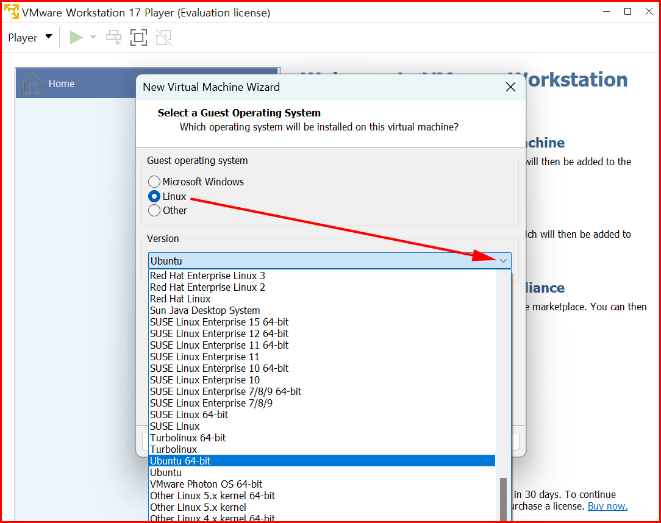This screenshot has height=523, width=661.
Task: Select plain SUSE Linux option
Action: 322,427
